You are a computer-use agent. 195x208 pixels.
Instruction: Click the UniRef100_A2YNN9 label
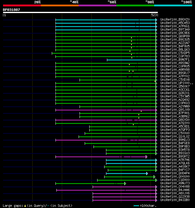tap(175, 107)
